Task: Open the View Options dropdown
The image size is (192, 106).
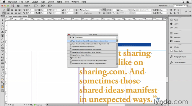Action: pyautogui.click(x=36, y=6)
